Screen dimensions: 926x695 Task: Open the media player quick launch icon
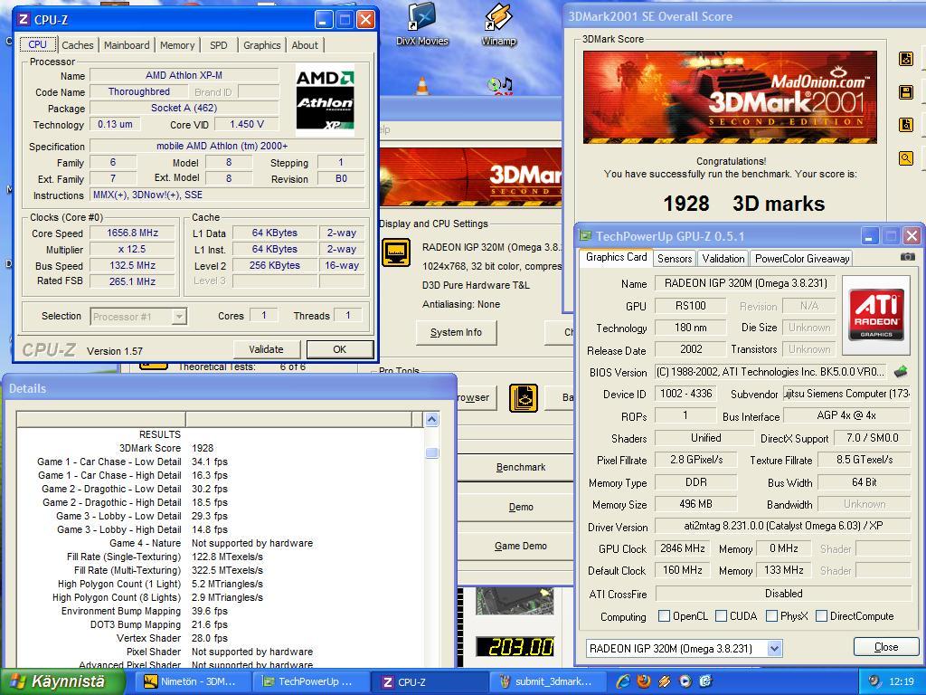click(x=685, y=681)
